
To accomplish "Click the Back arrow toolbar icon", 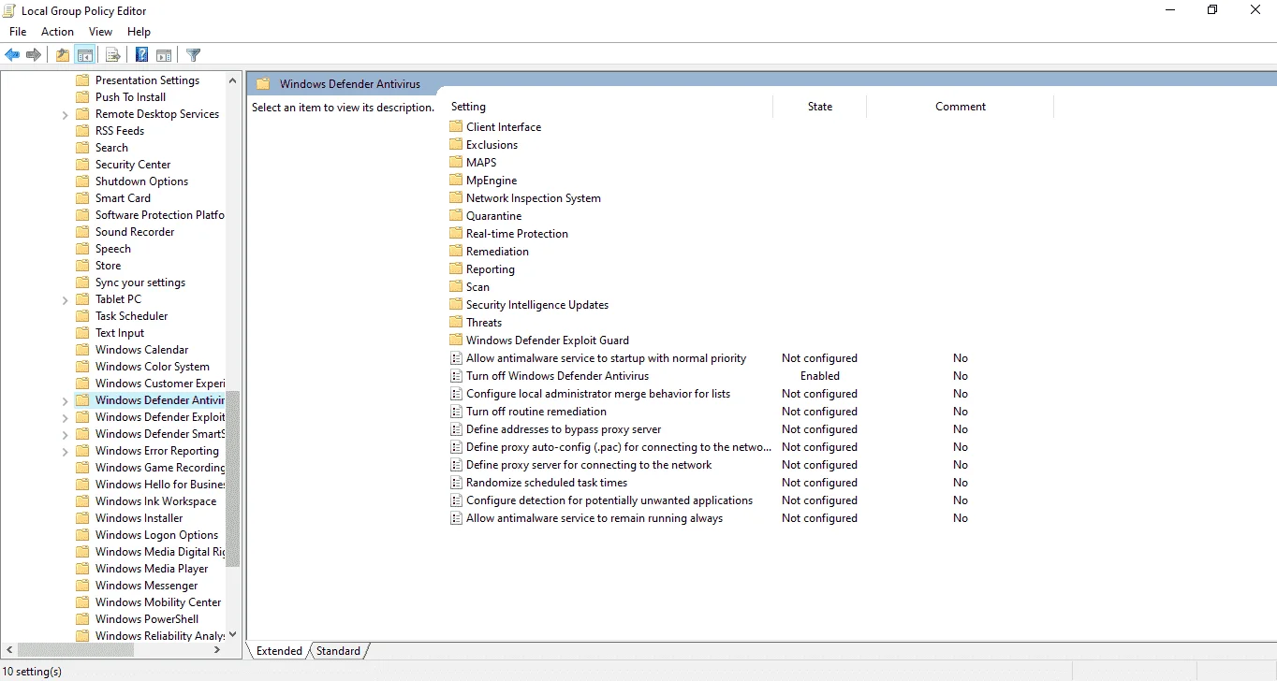I will 12,55.
